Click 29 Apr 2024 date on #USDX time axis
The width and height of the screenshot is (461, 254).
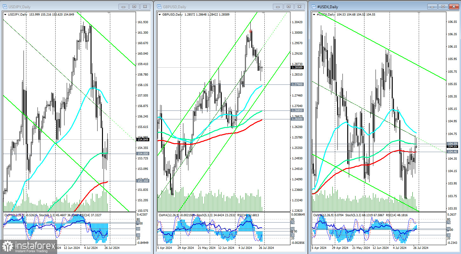[x=341, y=248]
